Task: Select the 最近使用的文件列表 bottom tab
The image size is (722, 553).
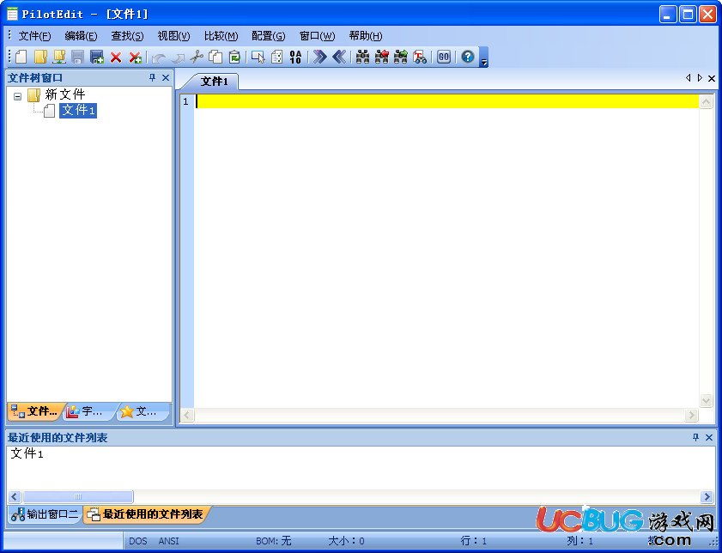Action: 147,513
